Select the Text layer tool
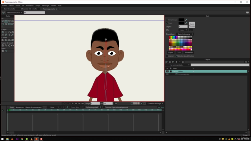Screen dimensions: 251x141 (9, 35)
